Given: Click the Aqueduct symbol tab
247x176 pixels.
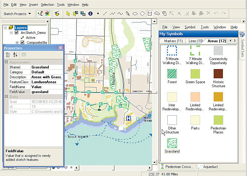Looking at the screenshot, I should pos(208,167).
